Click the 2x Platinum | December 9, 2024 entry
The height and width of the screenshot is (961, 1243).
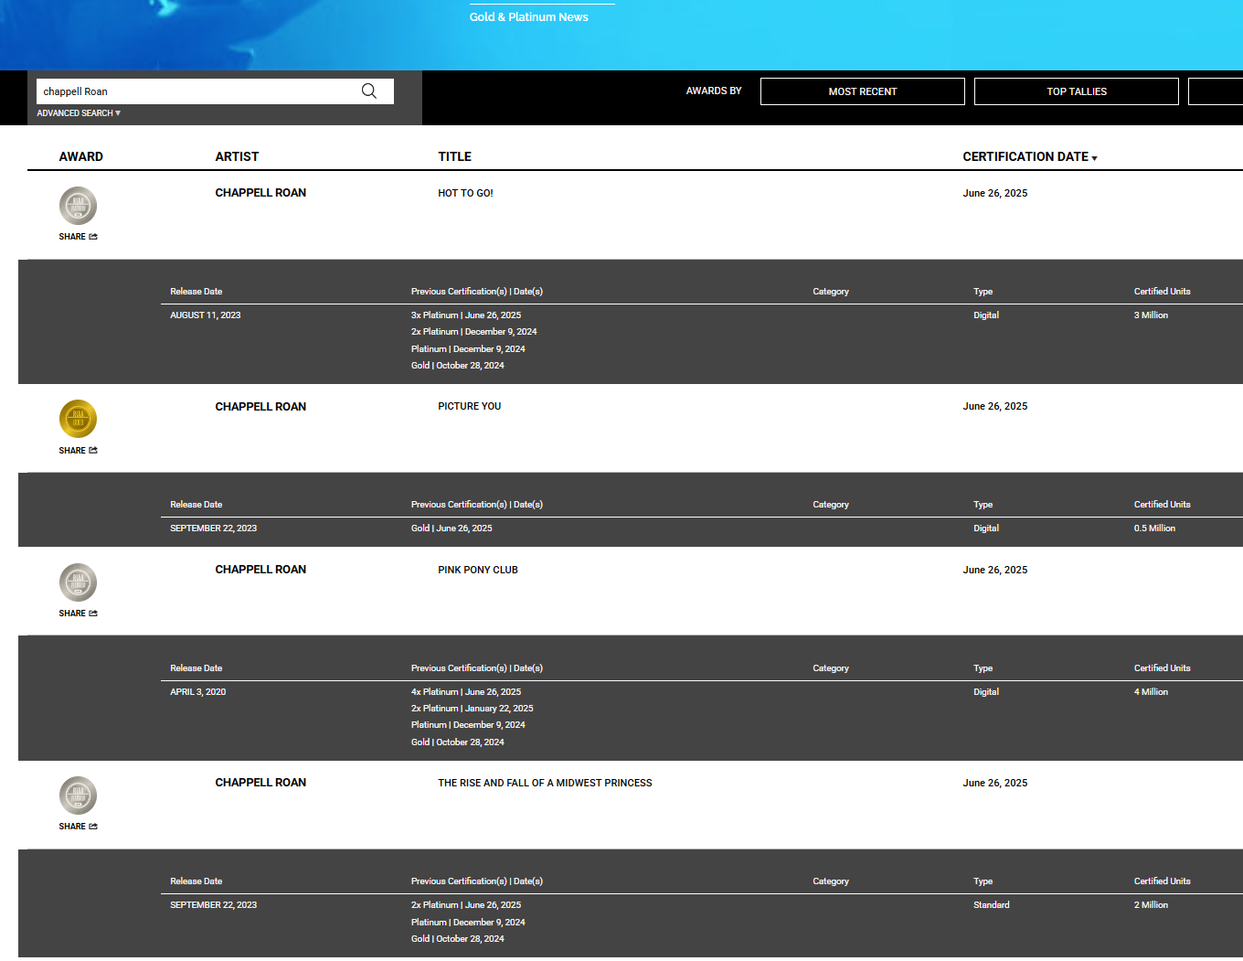point(473,332)
